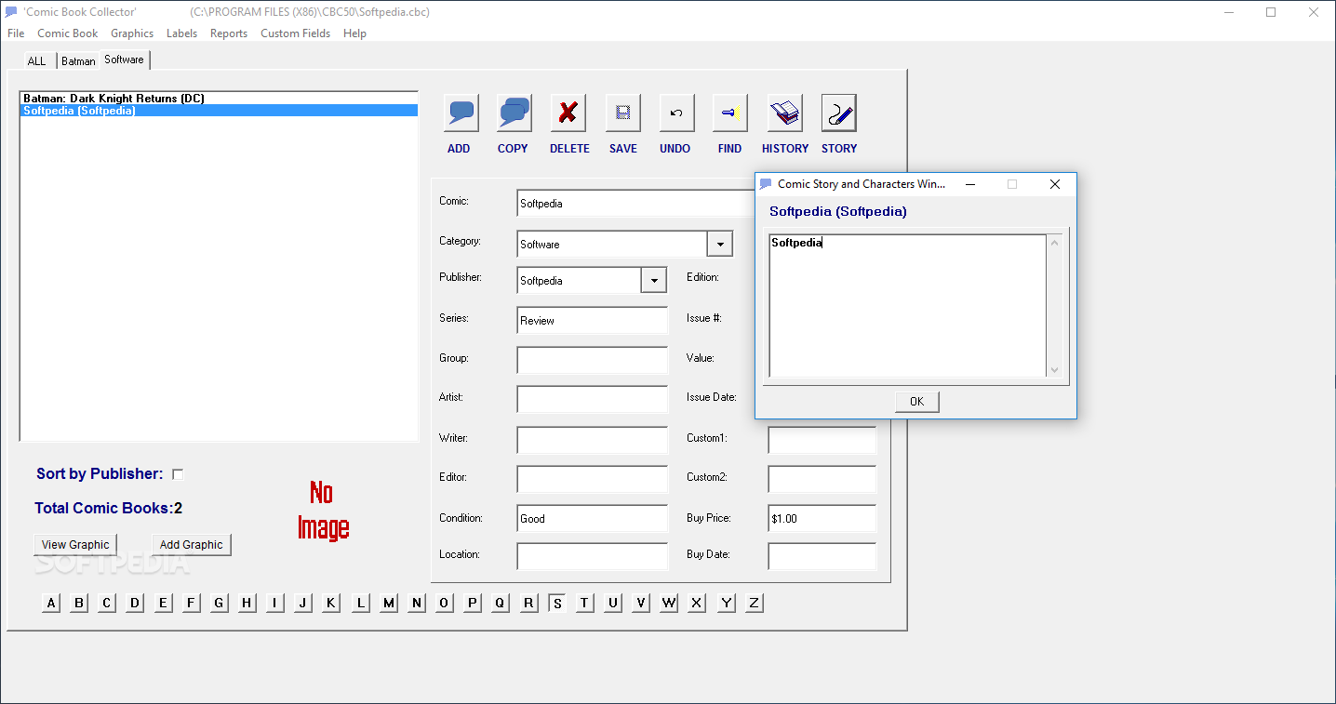Click the Group input field
This screenshot has width=1336, height=704.
[593, 360]
